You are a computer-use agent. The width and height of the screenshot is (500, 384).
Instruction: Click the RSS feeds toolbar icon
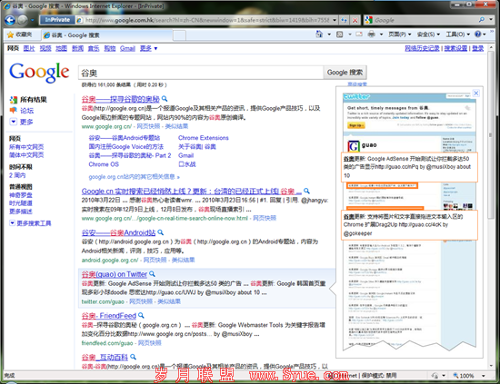pyautogui.click(x=340, y=34)
